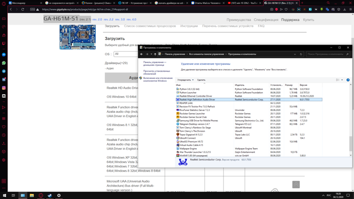
Task: Click scroll-to-top arrow button on Gigabyte page
Action: pos(296,184)
